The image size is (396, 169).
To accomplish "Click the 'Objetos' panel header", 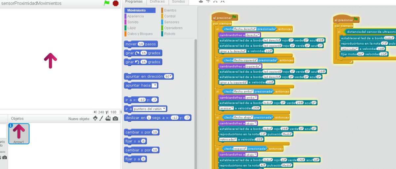I will point(17,118).
